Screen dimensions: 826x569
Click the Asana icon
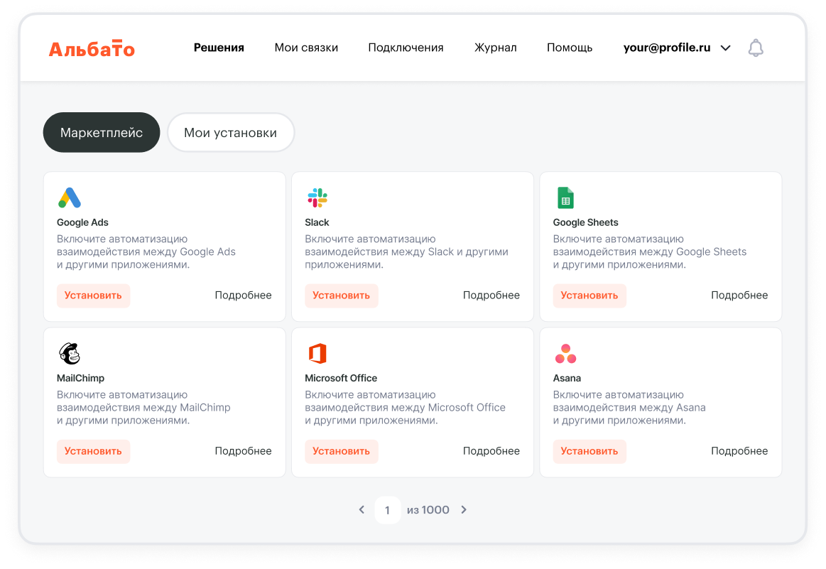[565, 353]
